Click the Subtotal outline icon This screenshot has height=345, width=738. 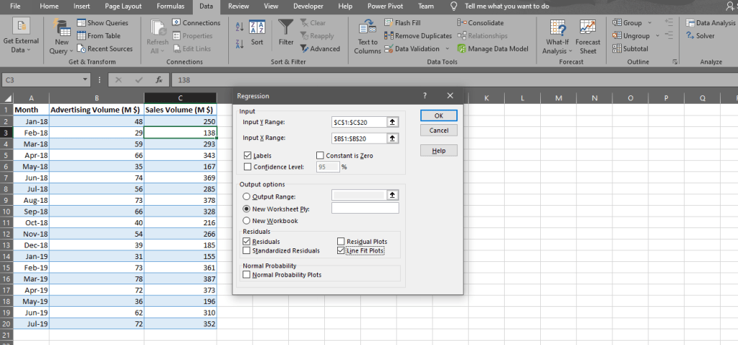click(616, 48)
